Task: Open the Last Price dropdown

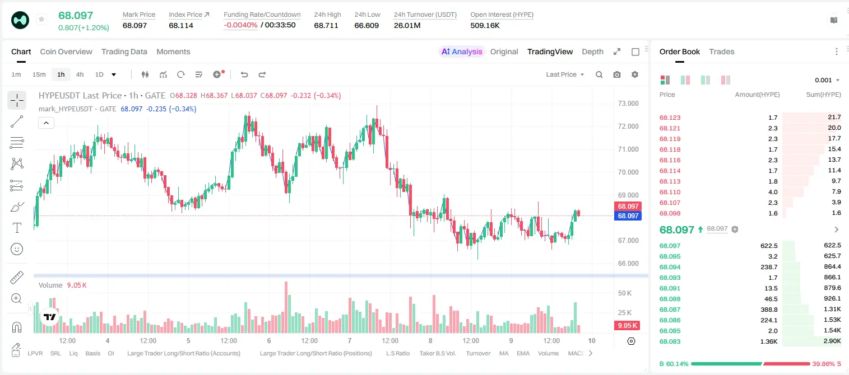Action: tap(565, 74)
